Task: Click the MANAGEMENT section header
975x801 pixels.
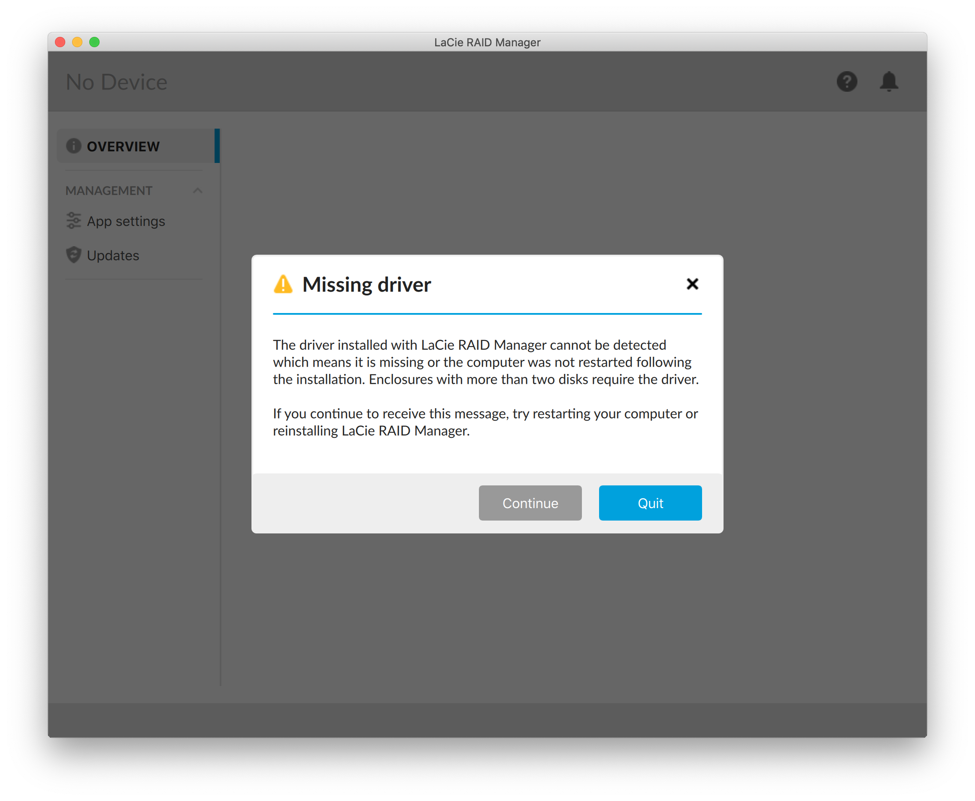Action: tap(109, 190)
